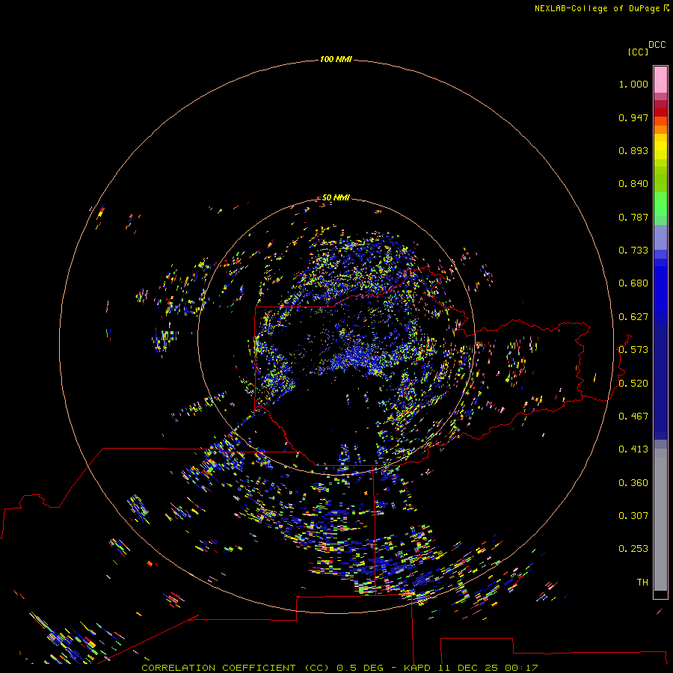Viewport: 673px width, 673px height.
Task: Select the 50 NMI range ring label
Action: point(336,197)
